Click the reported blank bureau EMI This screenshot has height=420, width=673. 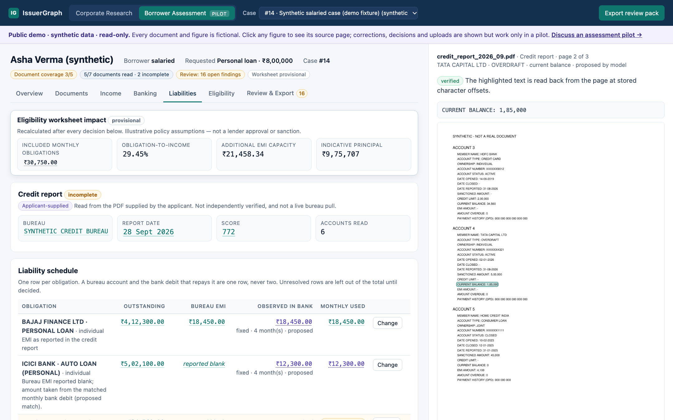click(x=204, y=364)
